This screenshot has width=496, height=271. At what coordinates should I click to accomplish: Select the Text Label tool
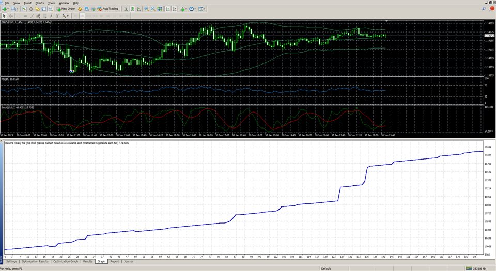[x=57, y=16]
